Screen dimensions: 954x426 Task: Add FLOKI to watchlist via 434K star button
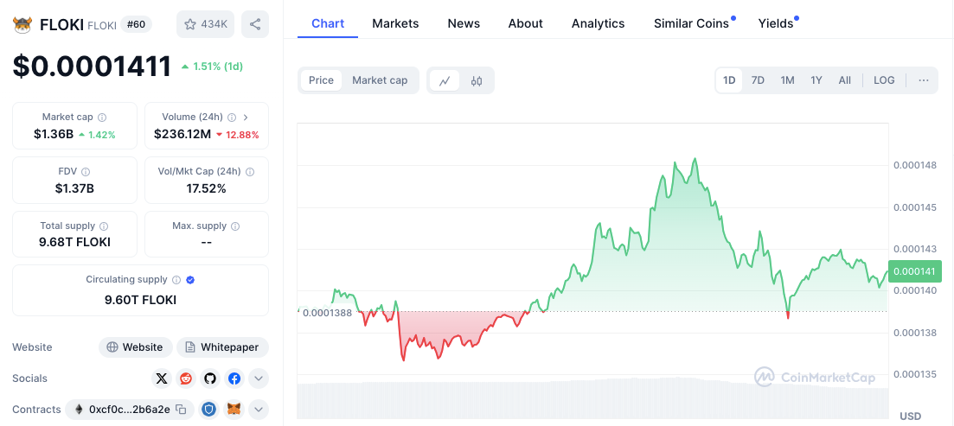click(205, 24)
